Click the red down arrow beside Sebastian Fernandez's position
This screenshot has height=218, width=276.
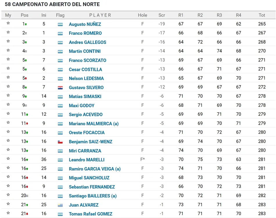(x=27, y=187)
